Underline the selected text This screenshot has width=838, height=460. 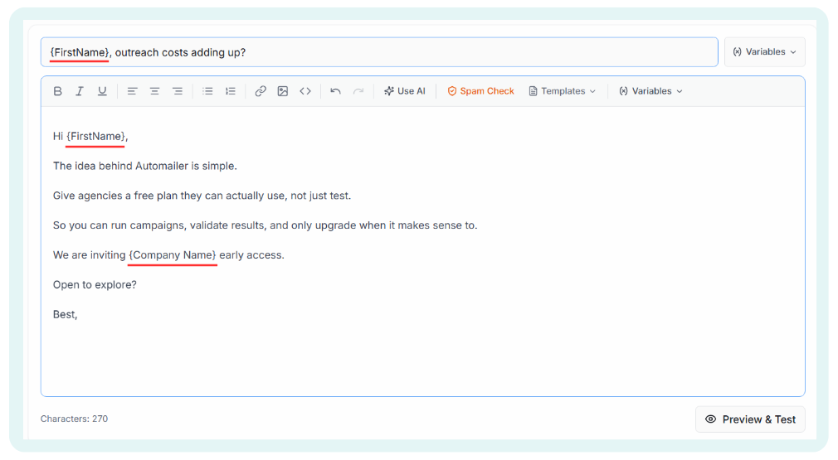pos(102,91)
